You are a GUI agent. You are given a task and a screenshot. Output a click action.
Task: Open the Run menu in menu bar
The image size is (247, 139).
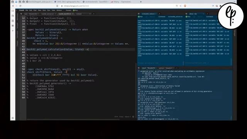point(49,10)
